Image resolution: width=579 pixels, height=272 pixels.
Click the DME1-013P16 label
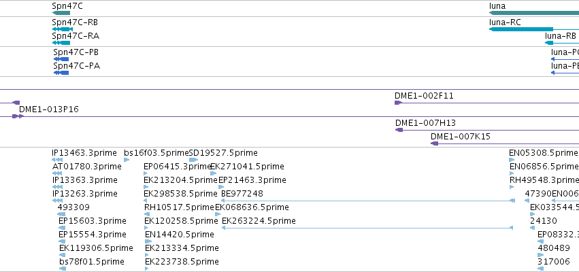pyautogui.click(x=49, y=109)
